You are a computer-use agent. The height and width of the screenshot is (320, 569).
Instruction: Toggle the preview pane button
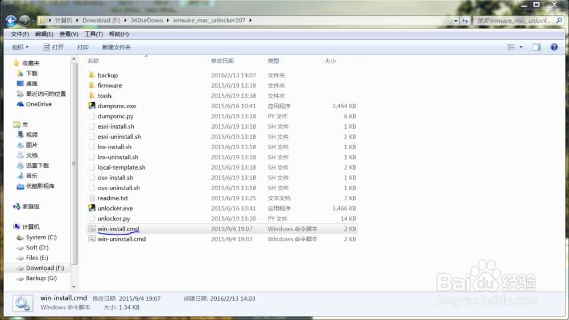tap(537, 47)
